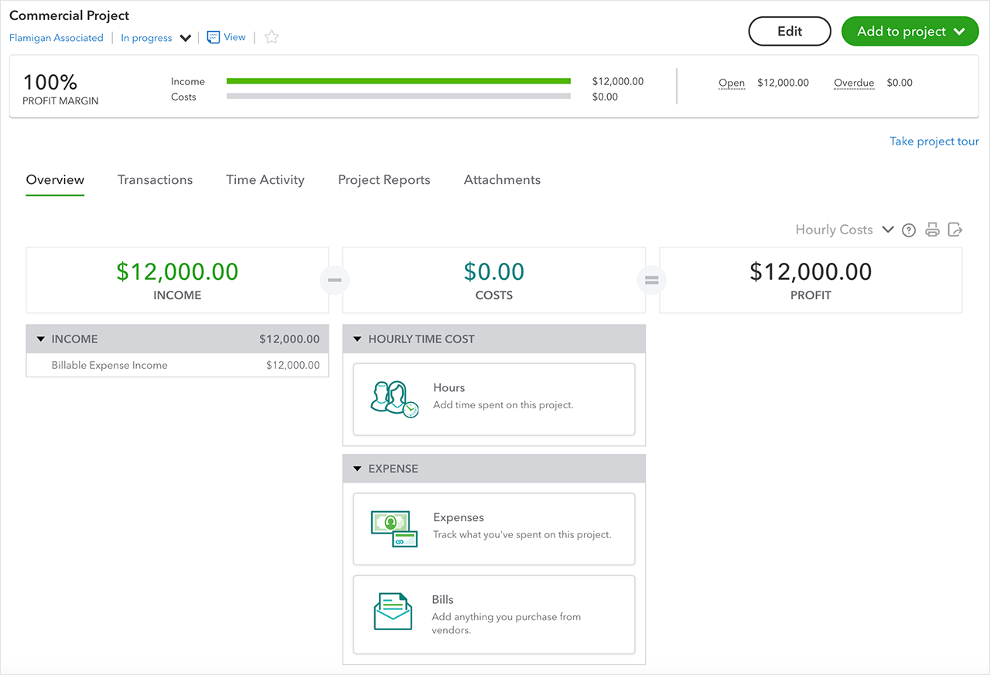Open the Bills card
Screen dimensions: 990x675
[x=494, y=615]
